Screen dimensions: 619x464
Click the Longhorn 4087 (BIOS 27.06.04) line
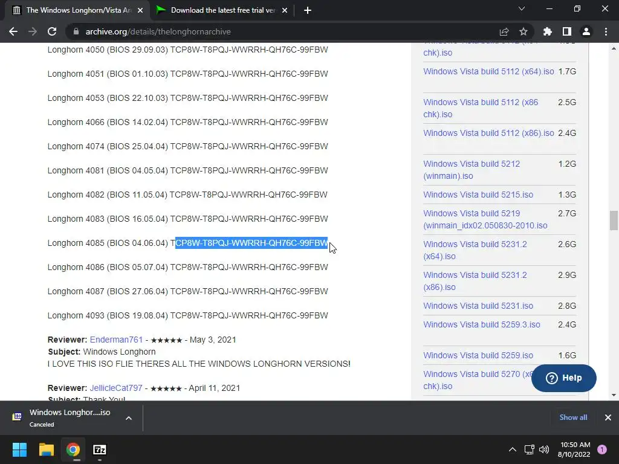(x=188, y=291)
